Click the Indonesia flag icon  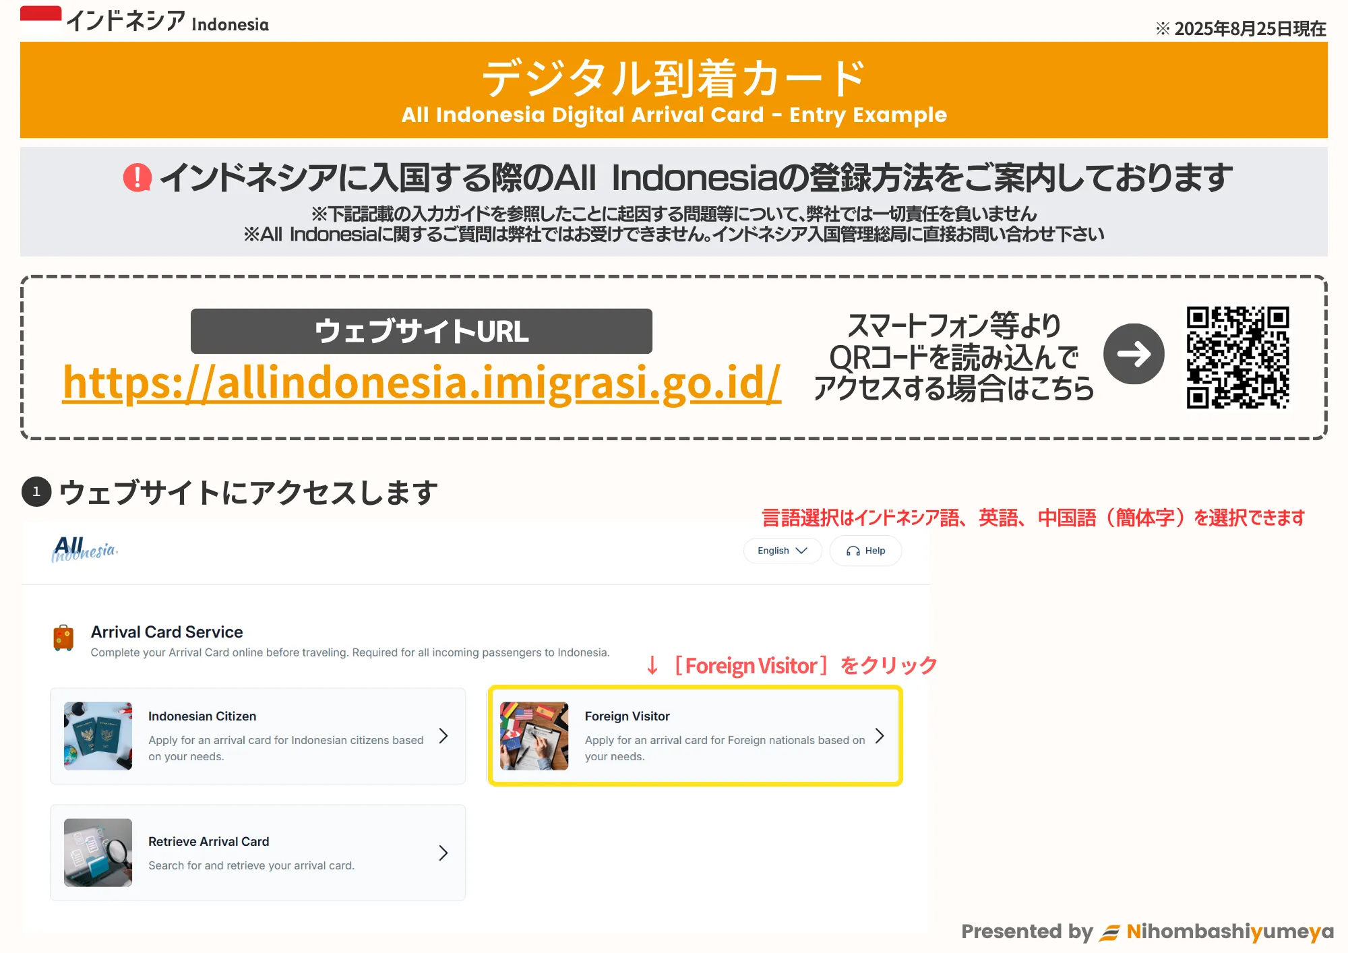point(40,20)
